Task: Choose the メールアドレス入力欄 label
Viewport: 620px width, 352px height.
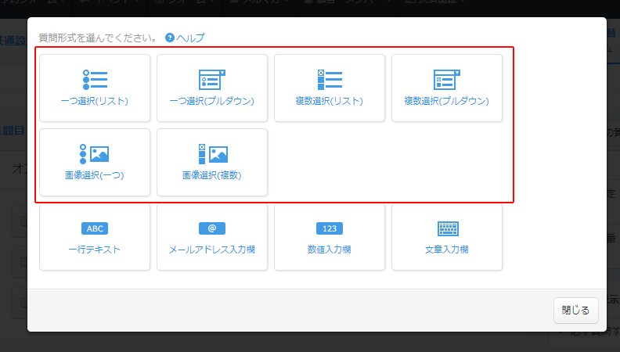Action: 211,250
